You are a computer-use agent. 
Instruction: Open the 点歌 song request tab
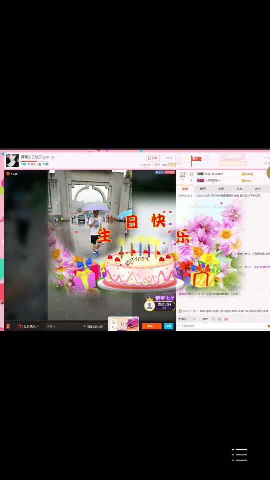(x=221, y=189)
